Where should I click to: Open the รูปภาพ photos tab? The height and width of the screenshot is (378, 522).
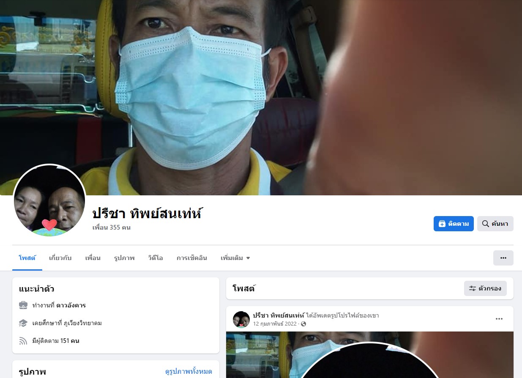(x=124, y=258)
